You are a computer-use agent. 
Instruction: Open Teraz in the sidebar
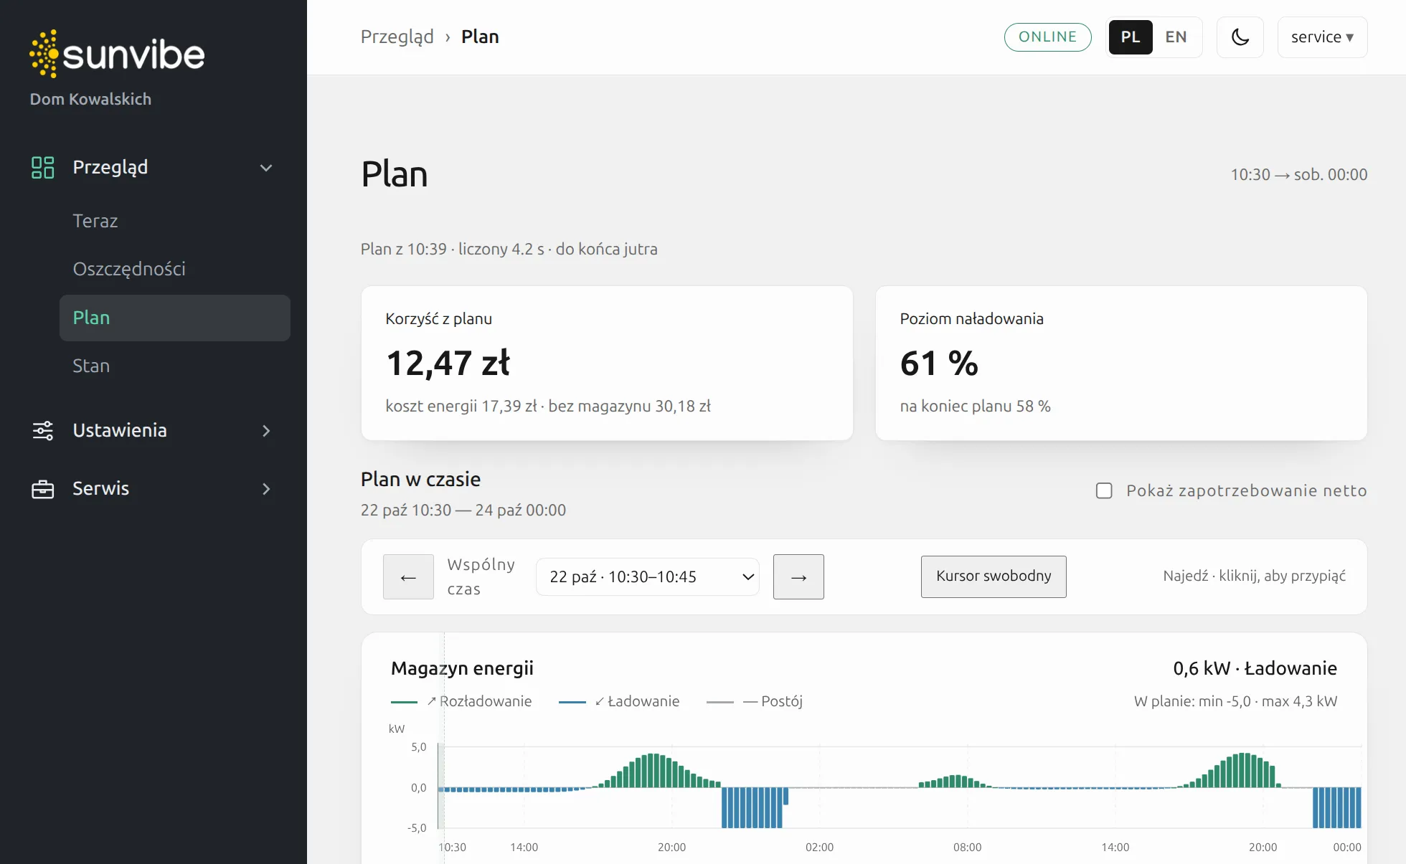point(95,221)
